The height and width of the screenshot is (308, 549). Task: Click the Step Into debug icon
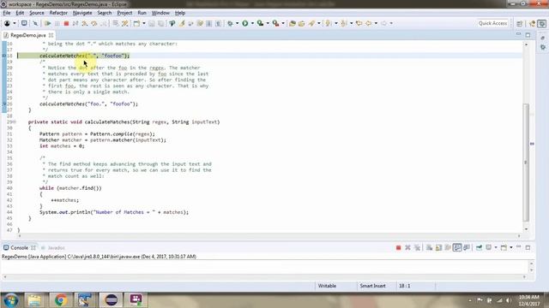point(85,23)
